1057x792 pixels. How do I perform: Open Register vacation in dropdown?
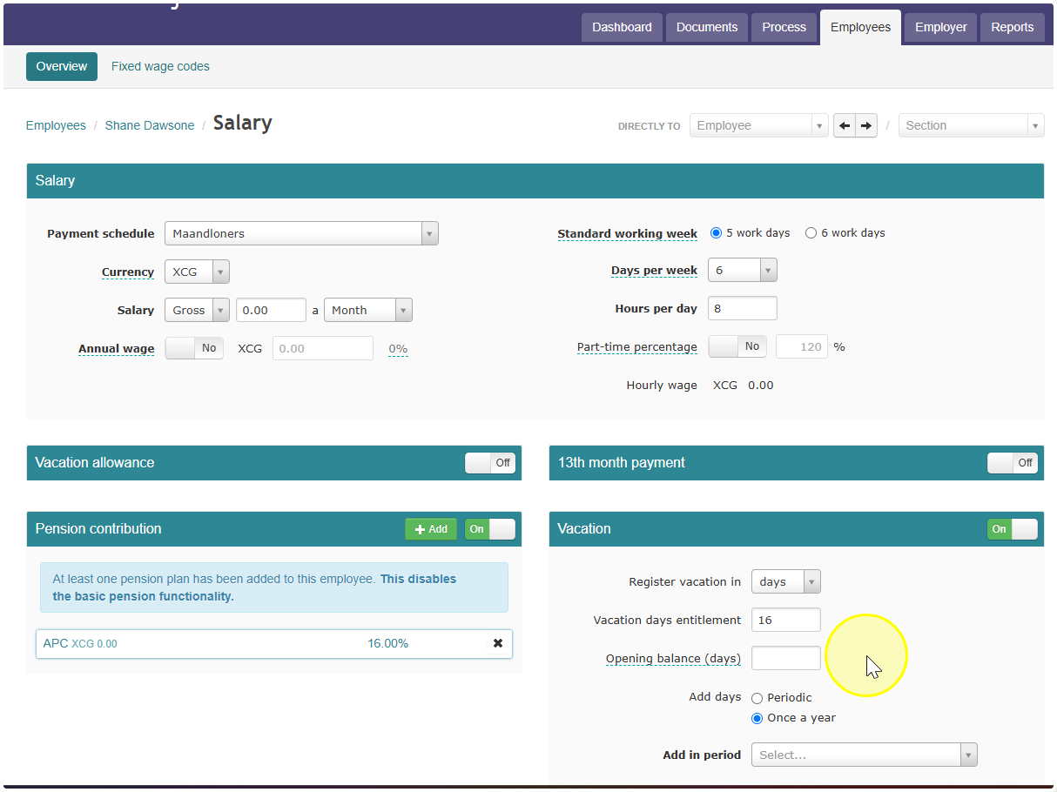786,581
